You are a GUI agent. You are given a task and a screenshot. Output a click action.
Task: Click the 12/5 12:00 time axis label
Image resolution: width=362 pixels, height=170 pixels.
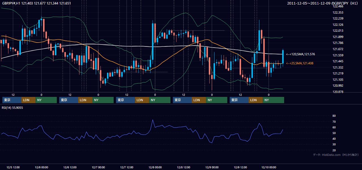13,167
